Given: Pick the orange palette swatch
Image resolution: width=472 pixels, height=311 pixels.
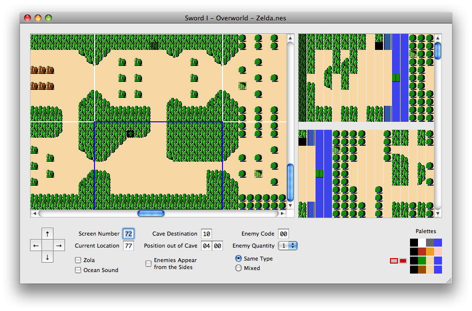Looking at the screenshot, I should [x=430, y=252].
